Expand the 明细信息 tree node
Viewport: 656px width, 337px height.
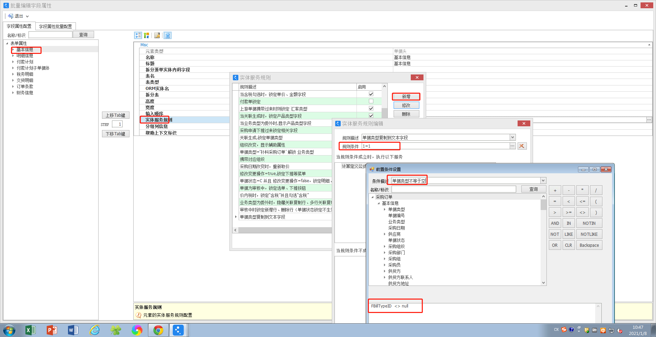pyautogui.click(x=13, y=56)
